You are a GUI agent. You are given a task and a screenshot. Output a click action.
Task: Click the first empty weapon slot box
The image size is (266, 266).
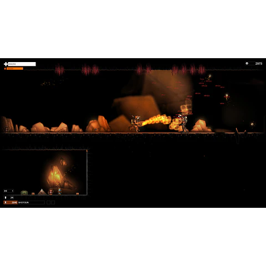48,203
